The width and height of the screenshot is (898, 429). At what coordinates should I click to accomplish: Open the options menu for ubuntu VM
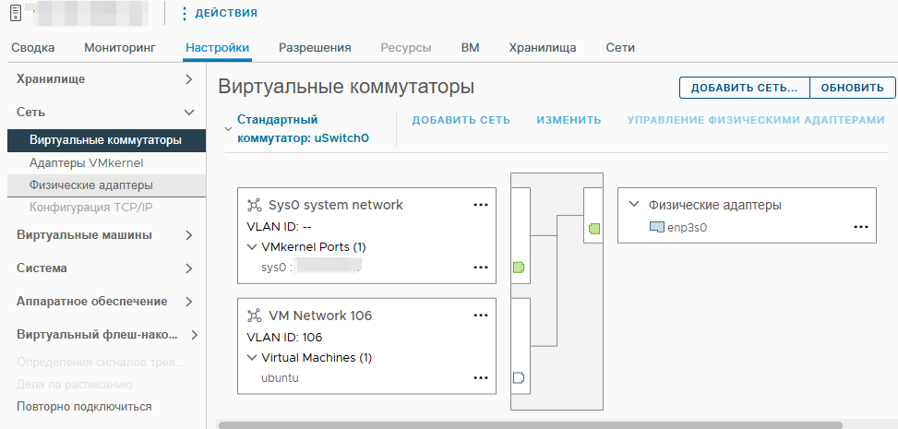[x=481, y=378]
